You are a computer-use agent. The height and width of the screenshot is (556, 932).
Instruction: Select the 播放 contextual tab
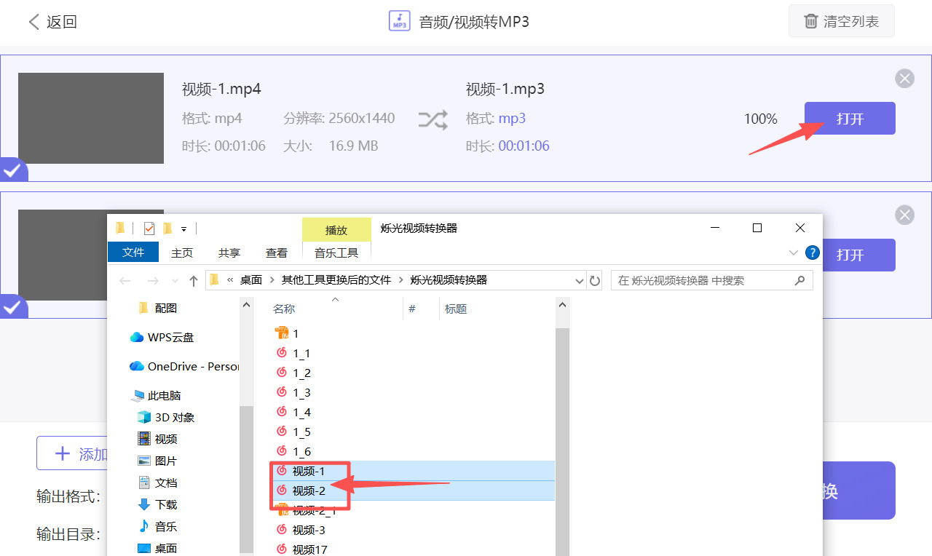pos(336,230)
